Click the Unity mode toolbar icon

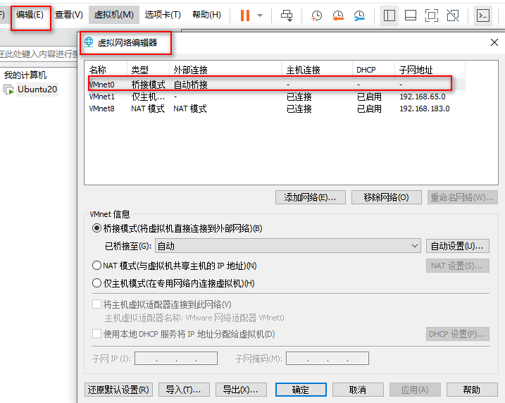(x=453, y=15)
